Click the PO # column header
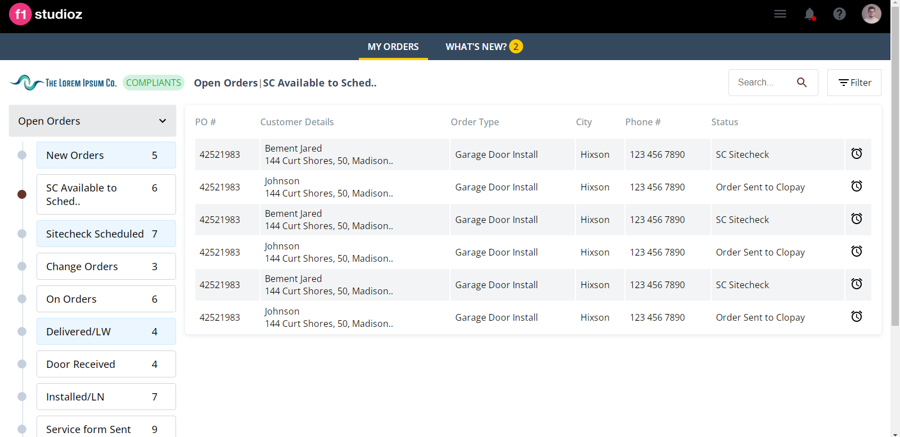The image size is (900, 437). [x=205, y=122]
